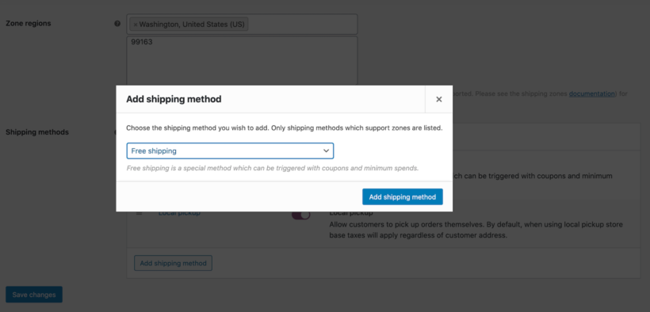
Task: Click the blue Add shipping method button
Action: (x=403, y=197)
